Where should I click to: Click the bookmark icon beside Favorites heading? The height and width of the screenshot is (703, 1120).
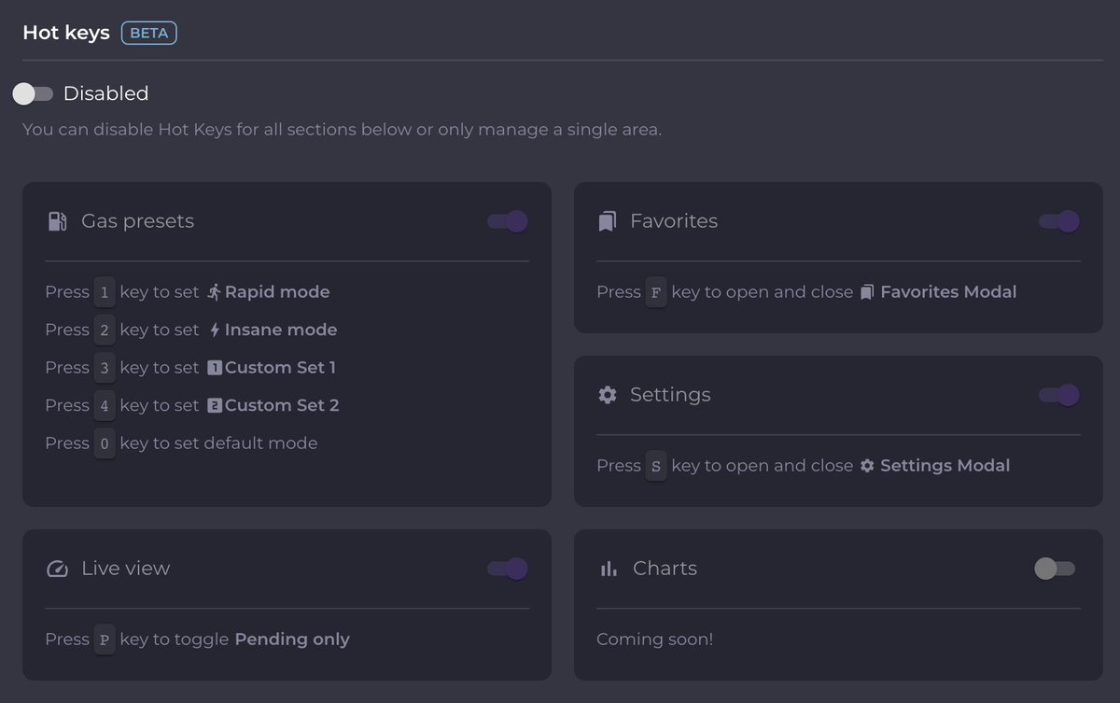[x=608, y=221]
